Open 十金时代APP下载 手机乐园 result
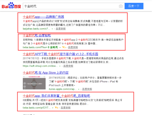 point(60,54)
